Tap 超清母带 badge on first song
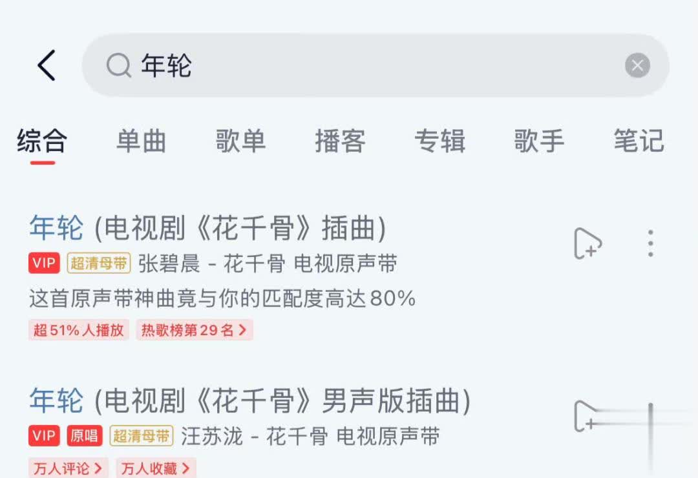Viewport: 698px width, 478px height. point(99,263)
